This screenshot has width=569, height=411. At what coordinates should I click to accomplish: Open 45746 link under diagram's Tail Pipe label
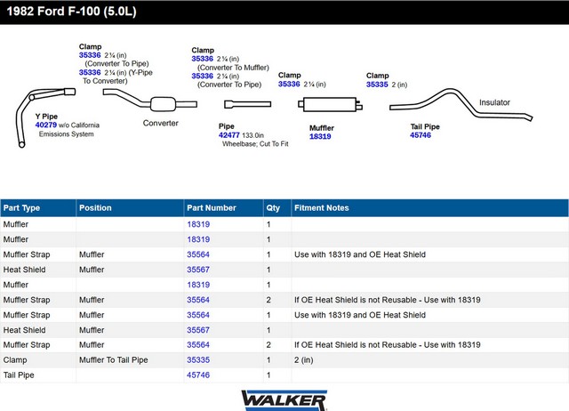pos(421,136)
